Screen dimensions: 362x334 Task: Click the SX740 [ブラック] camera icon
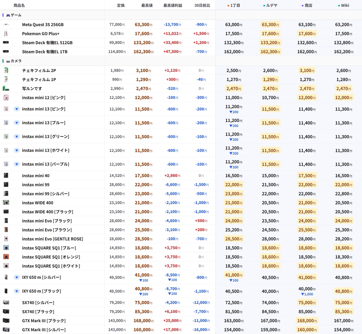coord(6,311)
